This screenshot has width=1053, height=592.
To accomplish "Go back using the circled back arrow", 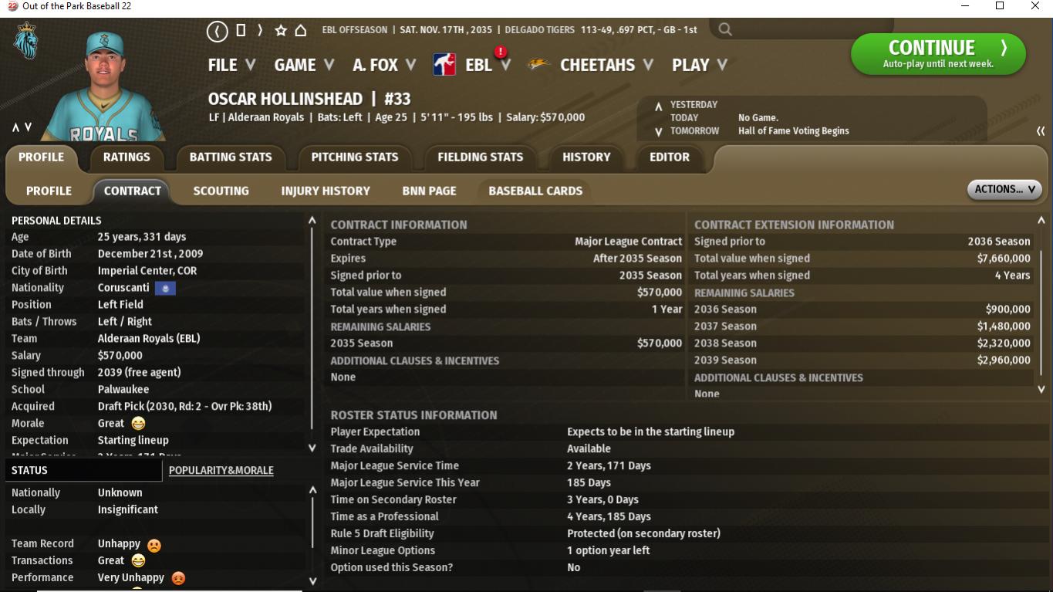I will coord(218,31).
